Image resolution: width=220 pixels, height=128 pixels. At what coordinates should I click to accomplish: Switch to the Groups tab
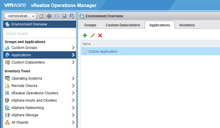tap(90, 25)
